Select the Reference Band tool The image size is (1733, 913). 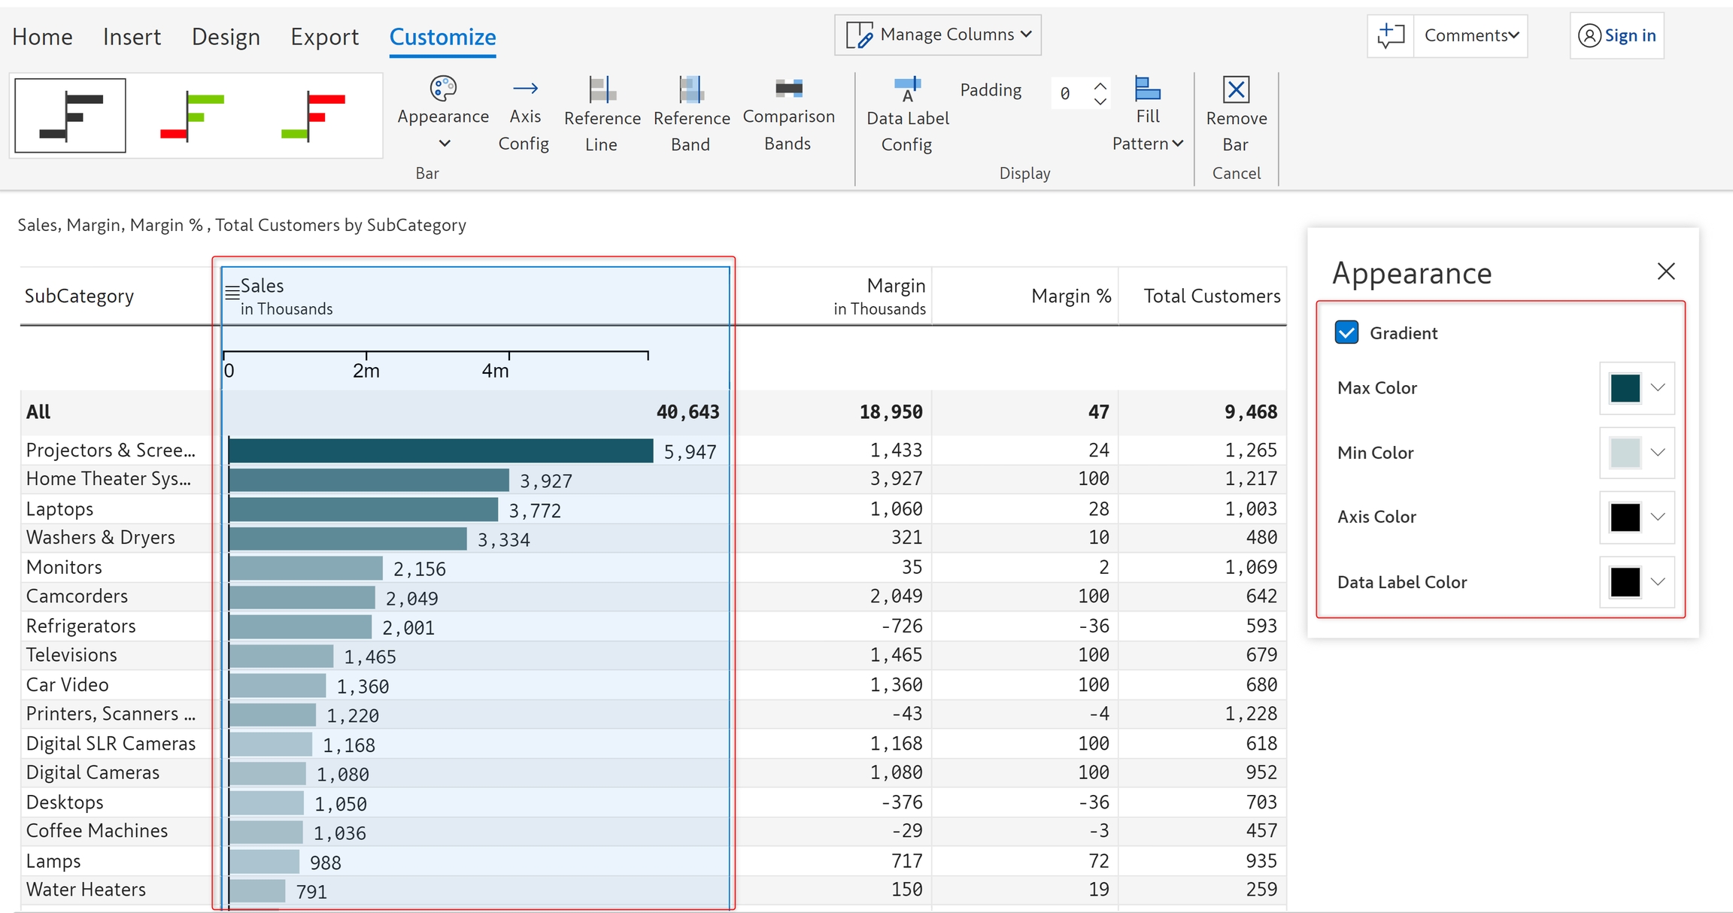click(x=690, y=90)
